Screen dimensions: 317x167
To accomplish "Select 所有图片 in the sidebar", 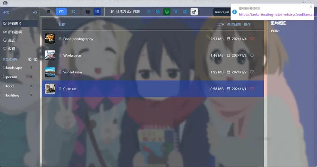I will tap(20, 23).
